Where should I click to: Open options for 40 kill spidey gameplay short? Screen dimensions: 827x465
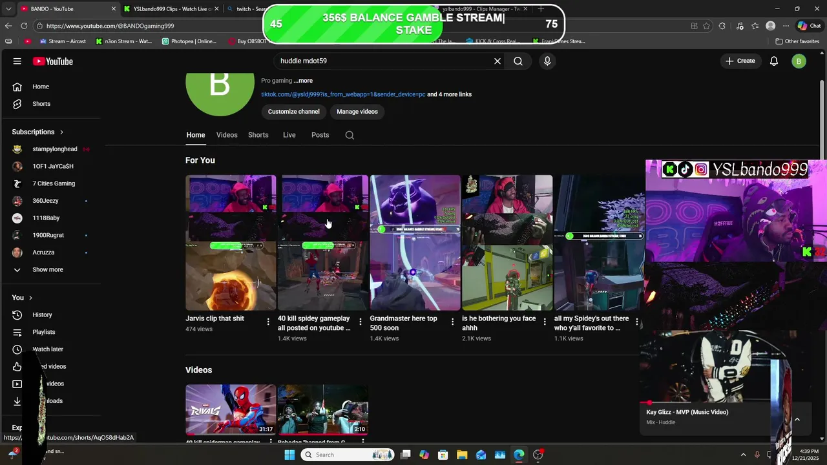pyautogui.click(x=361, y=322)
